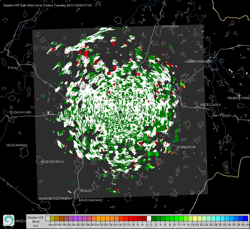
Task: Select the deep blue swatch between 40 and 42
Action: (x=246, y=218)
